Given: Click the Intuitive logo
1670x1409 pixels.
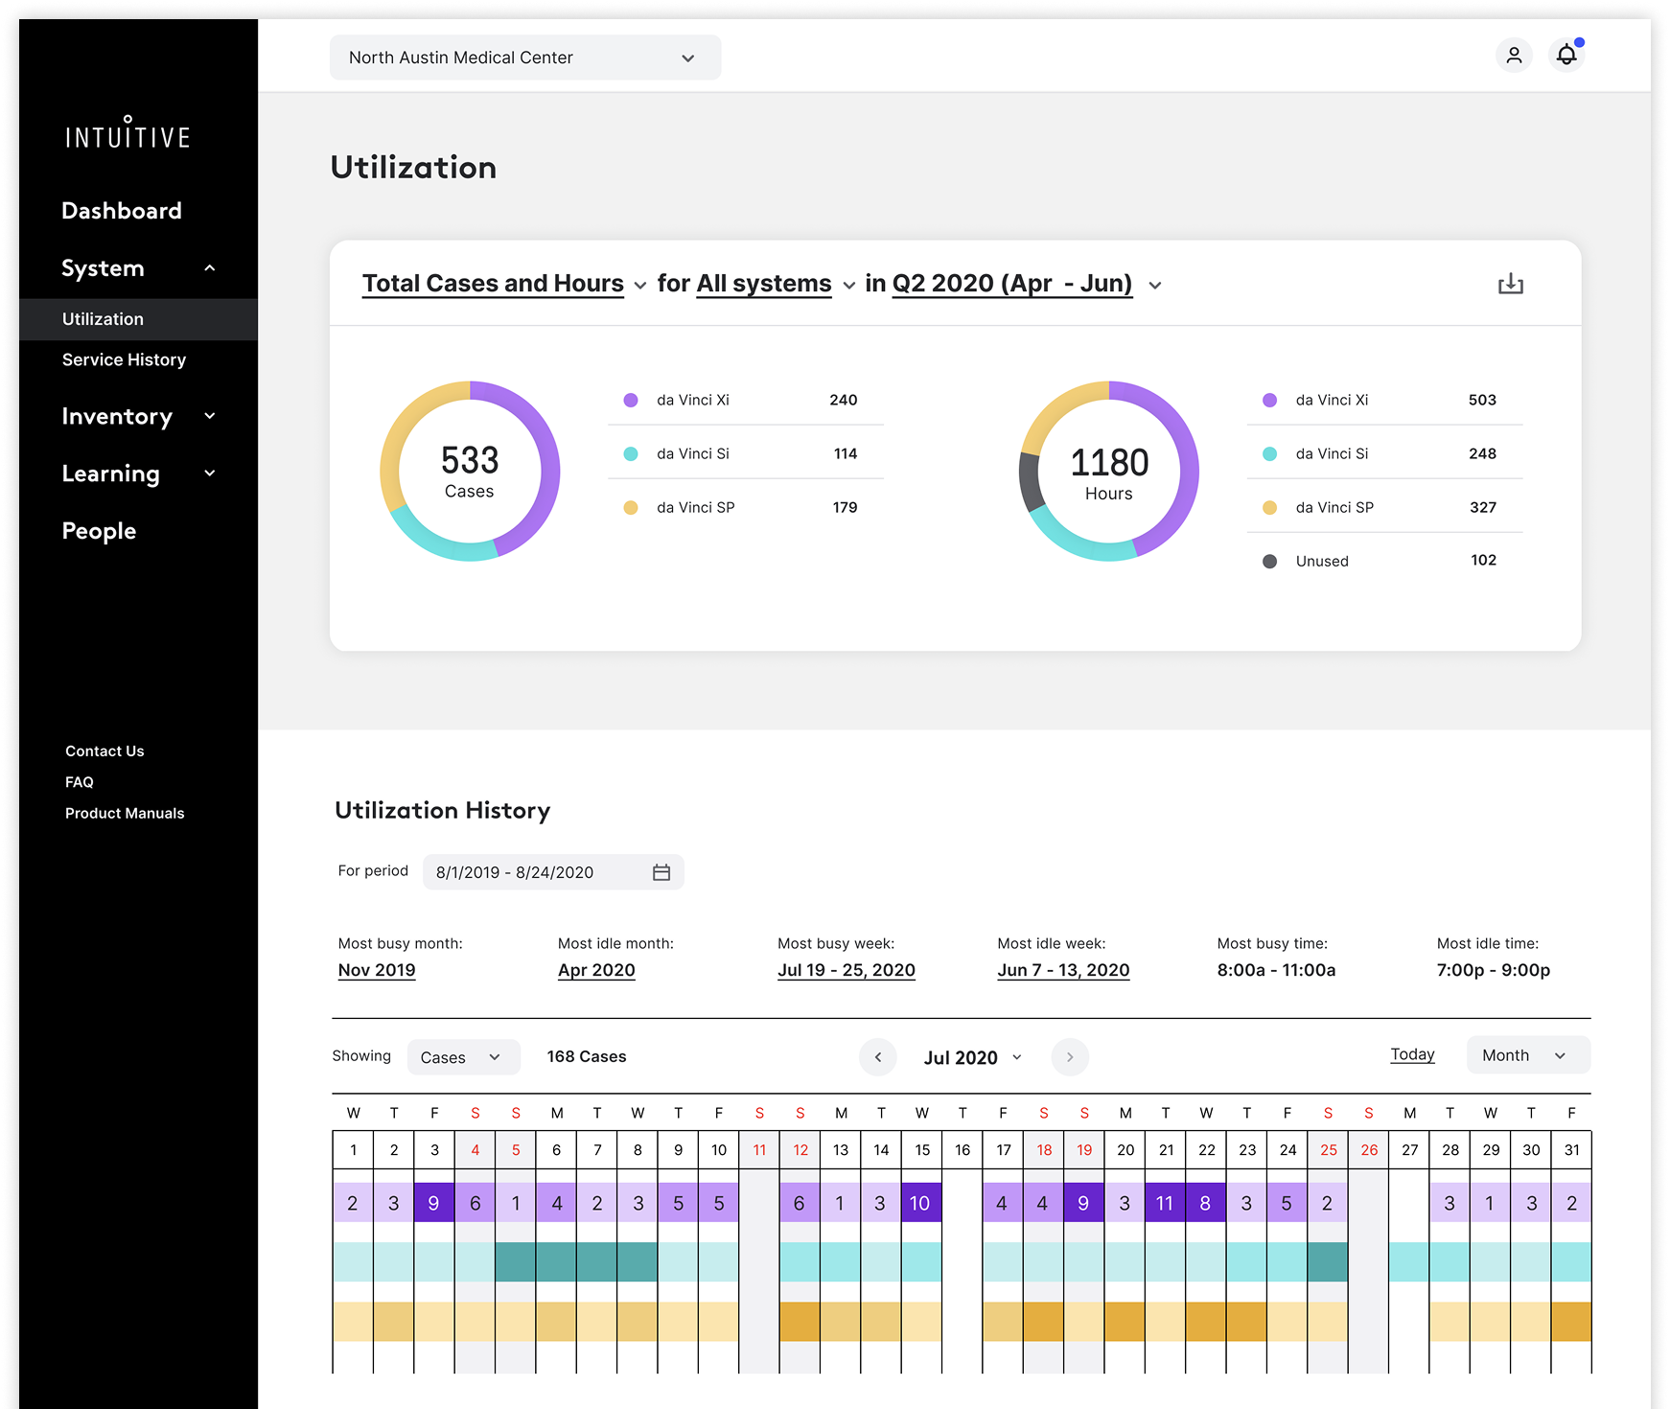Looking at the screenshot, I should click(x=128, y=133).
